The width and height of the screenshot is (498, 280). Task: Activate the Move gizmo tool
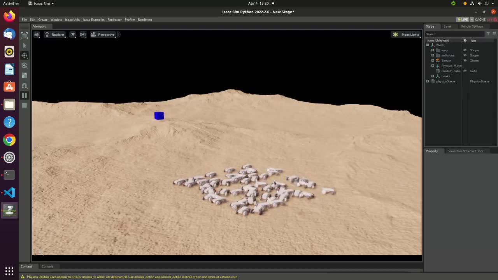(x=25, y=56)
